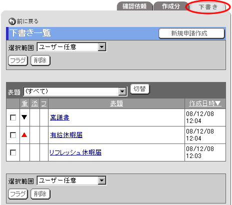Open the top 選択範囲 dropdown
The image size is (232, 205).
[x=71, y=47]
